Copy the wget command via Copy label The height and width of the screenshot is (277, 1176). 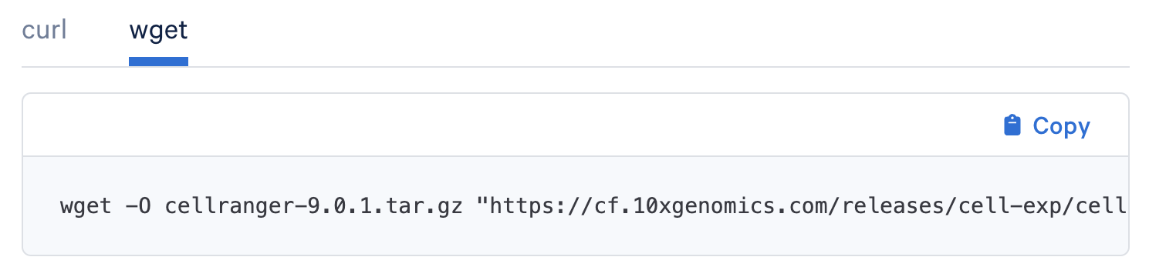point(1061,126)
